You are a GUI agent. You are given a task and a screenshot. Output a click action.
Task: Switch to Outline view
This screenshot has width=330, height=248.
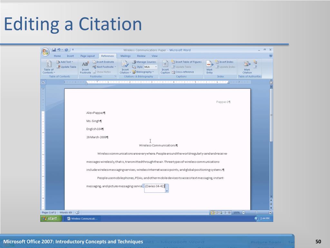coord(225,212)
